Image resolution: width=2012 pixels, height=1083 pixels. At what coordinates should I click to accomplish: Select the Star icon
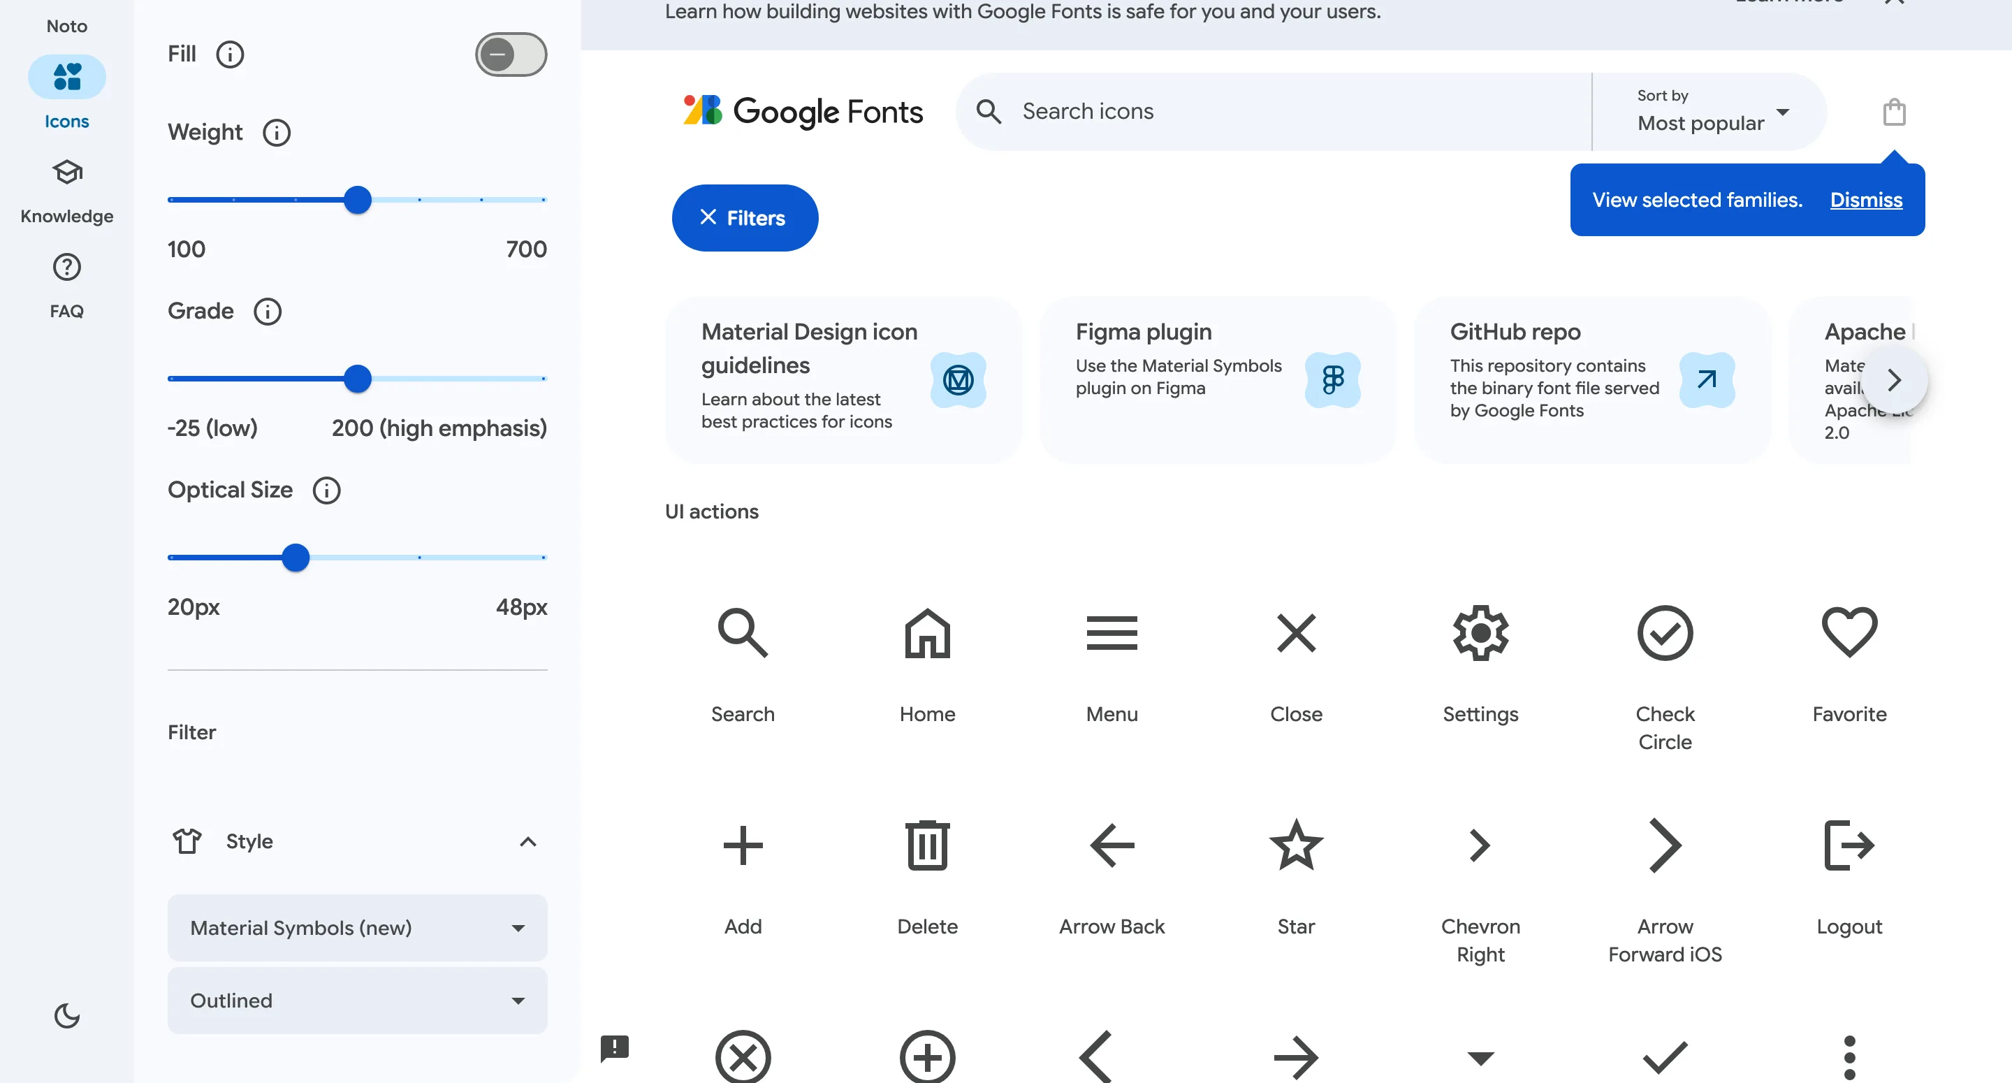point(1296,845)
